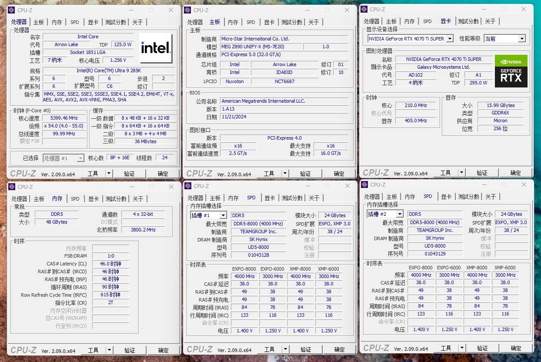Screen dimensions: 541x362
Task: Open the 测試分數 tab in the Micro-Star mainboard window
Action: click(291, 22)
